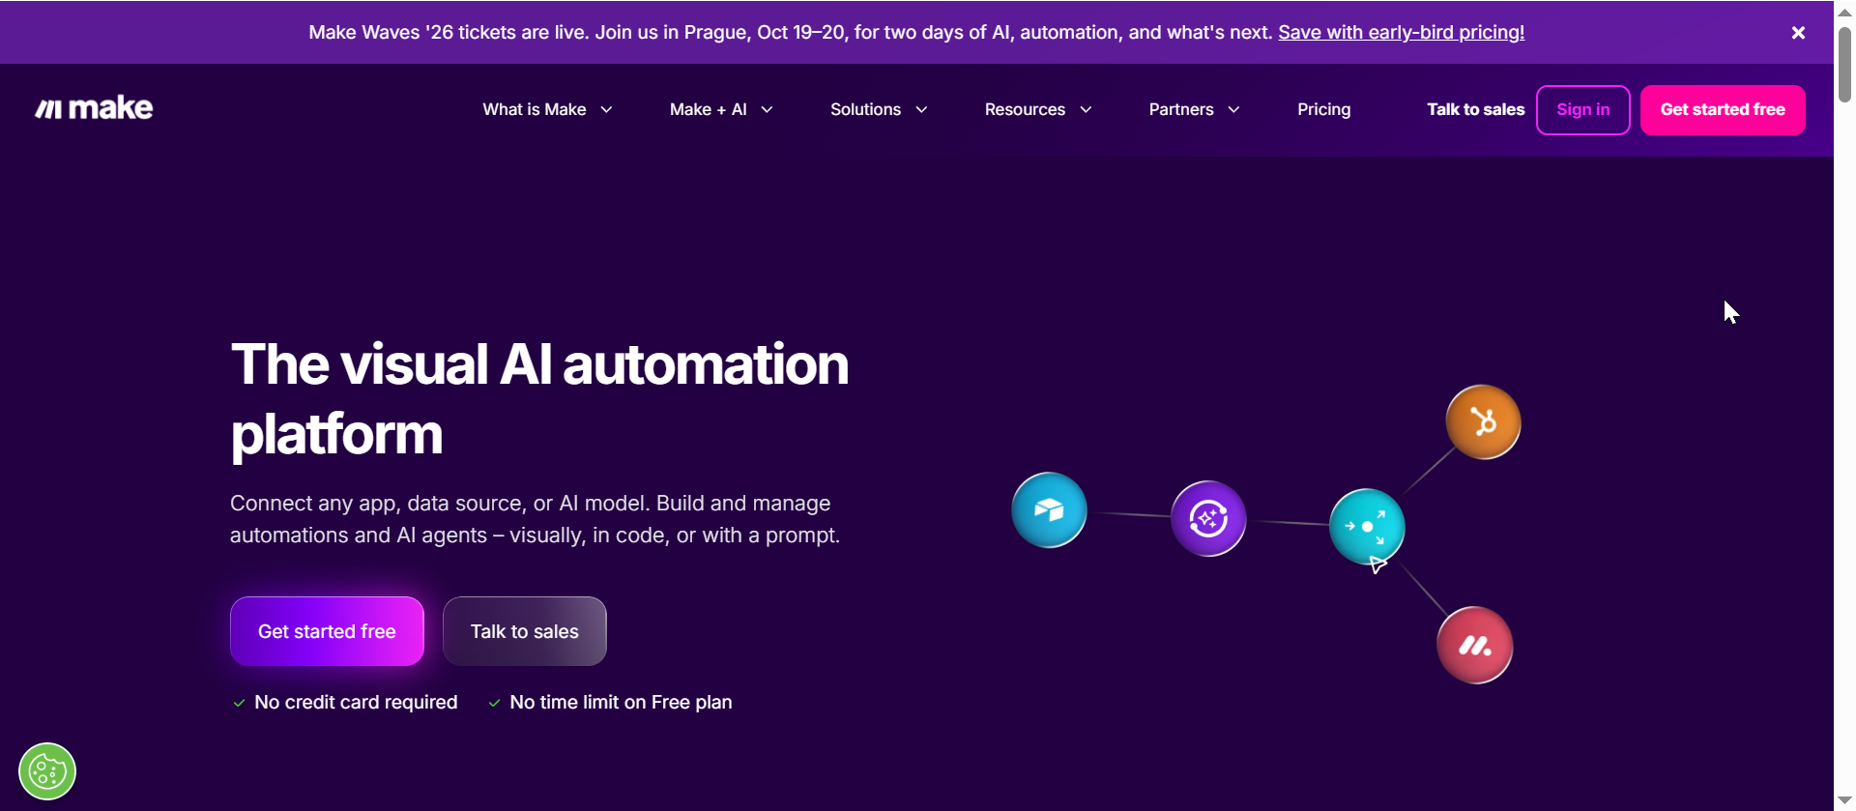Click the text 'No credit card required'
This screenshot has width=1856, height=811.
point(356,703)
